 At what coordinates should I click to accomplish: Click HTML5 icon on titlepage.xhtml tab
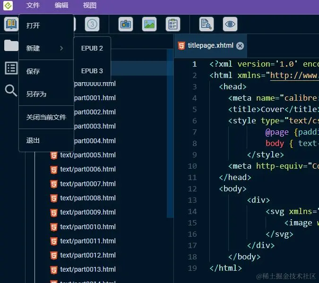click(181, 46)
